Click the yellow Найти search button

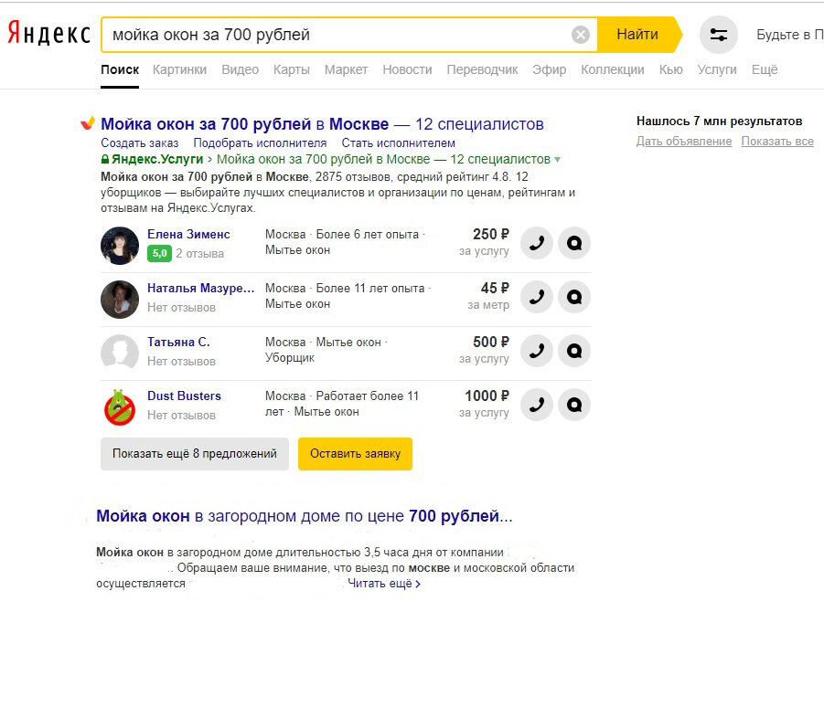tap(637, 35)
